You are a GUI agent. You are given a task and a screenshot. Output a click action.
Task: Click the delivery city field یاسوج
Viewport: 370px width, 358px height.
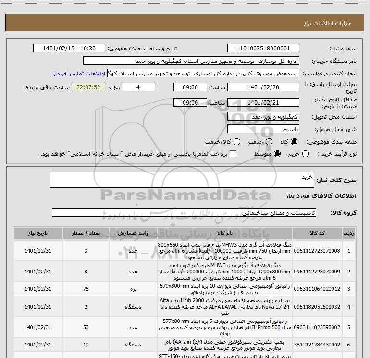[x=263, y=129]
